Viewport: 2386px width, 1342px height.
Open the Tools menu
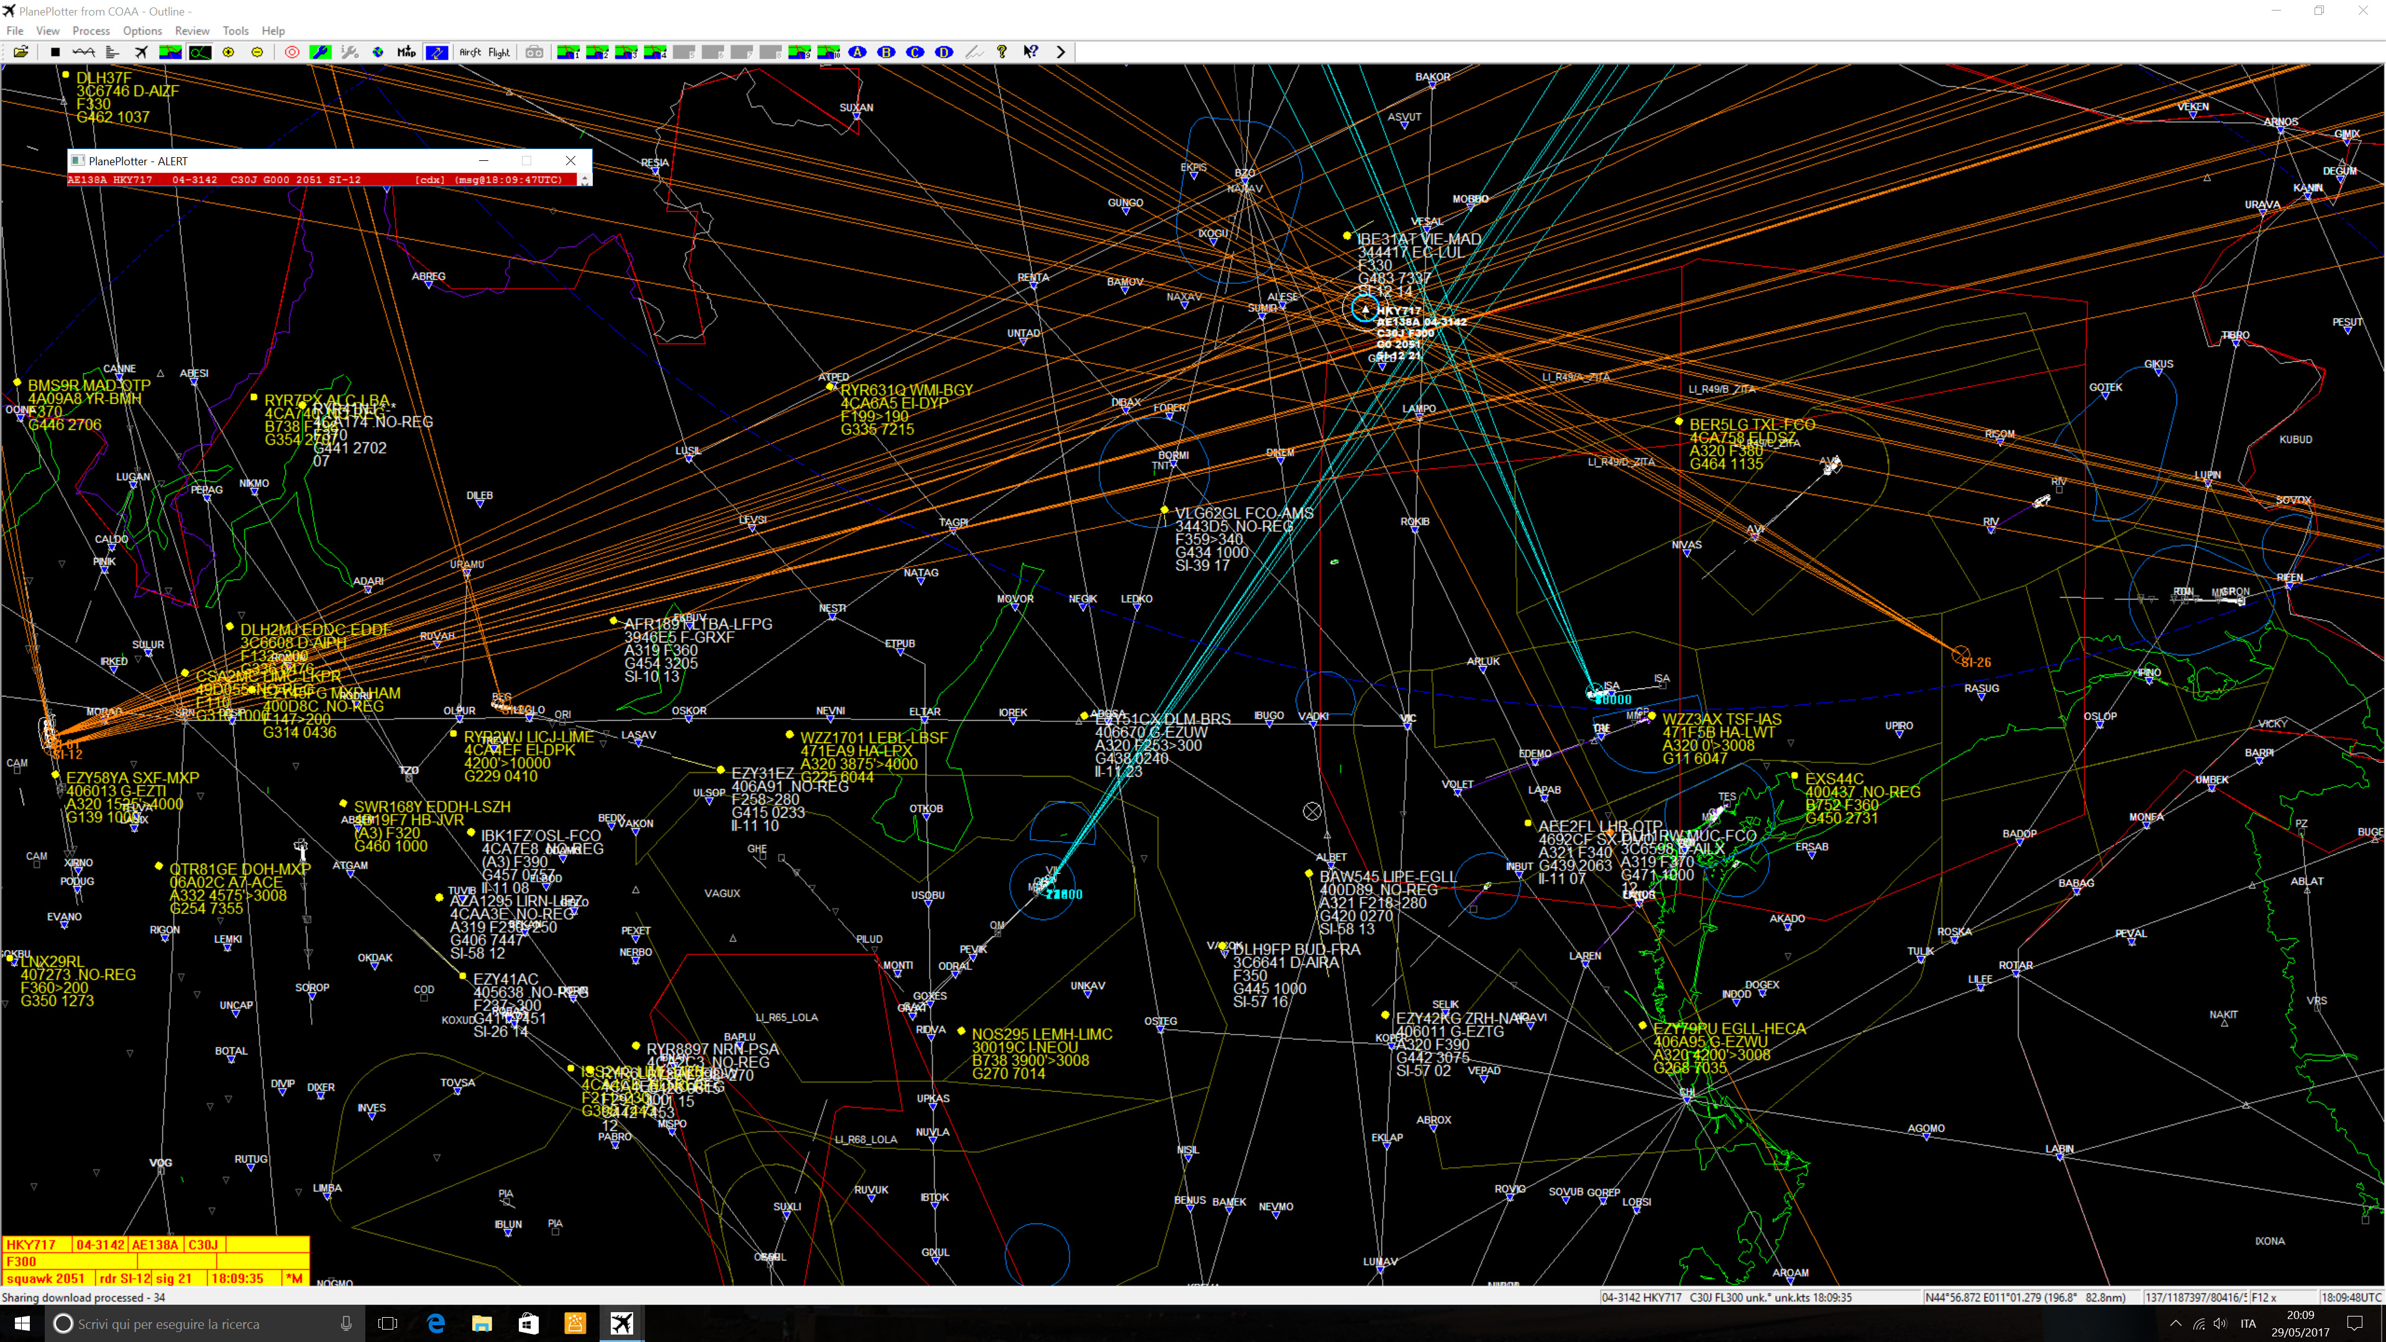(235, 30)
